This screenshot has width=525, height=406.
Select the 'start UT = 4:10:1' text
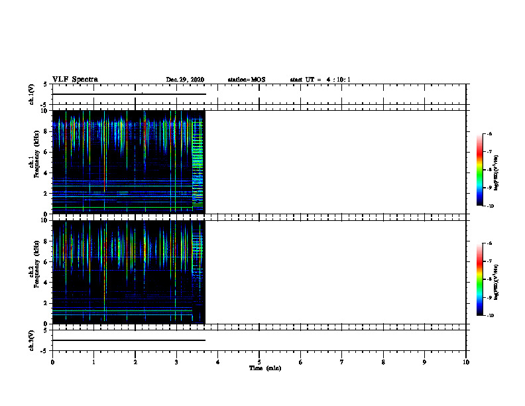[320, 80]
